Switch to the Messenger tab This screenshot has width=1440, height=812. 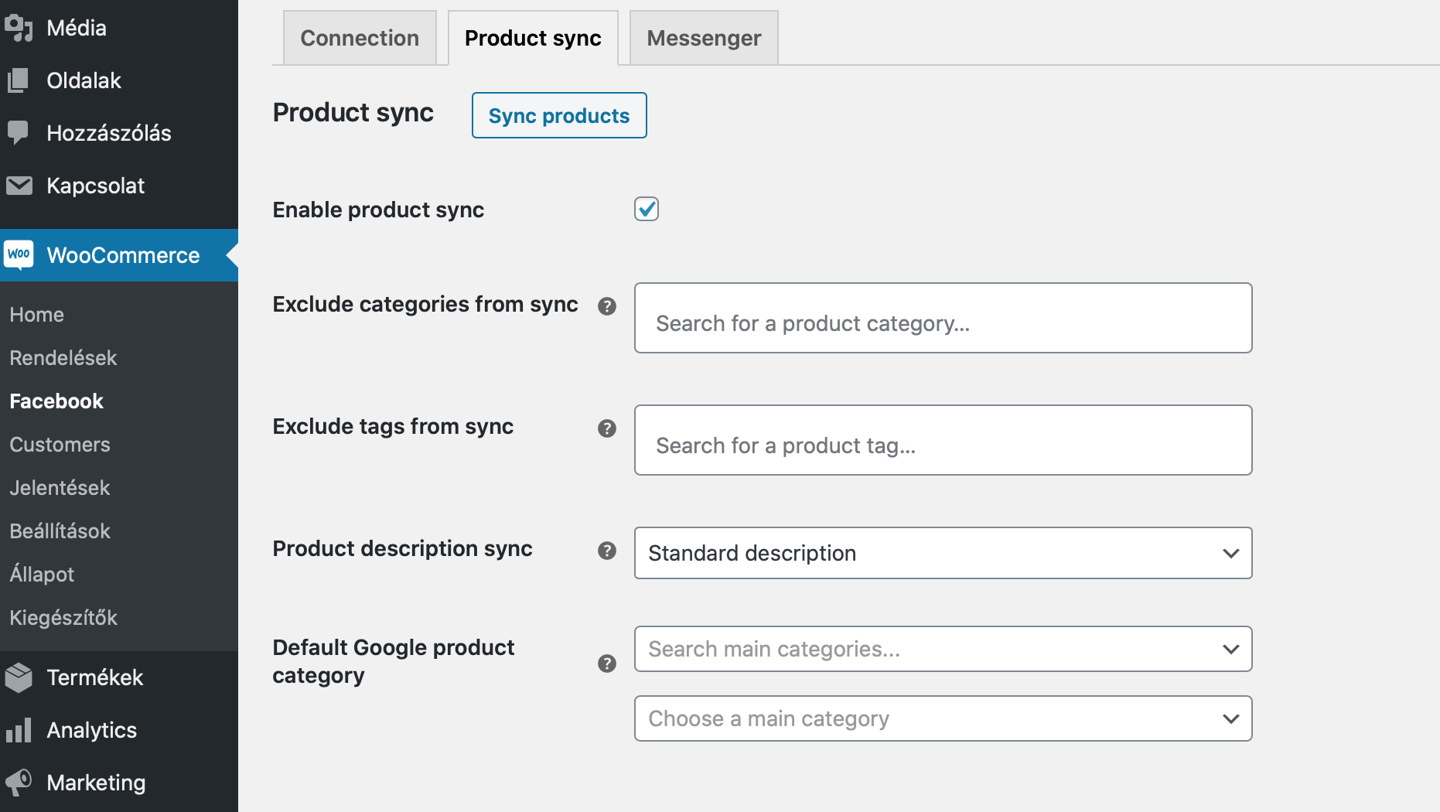[704, 38]
